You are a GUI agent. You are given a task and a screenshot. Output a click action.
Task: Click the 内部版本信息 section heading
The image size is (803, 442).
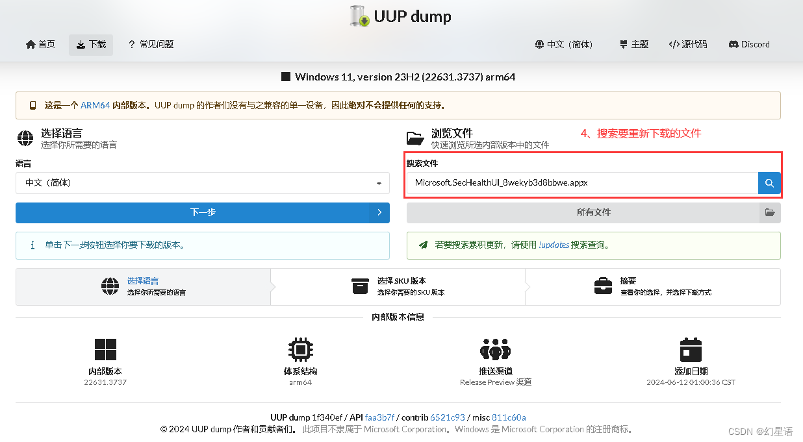[398, 317]
